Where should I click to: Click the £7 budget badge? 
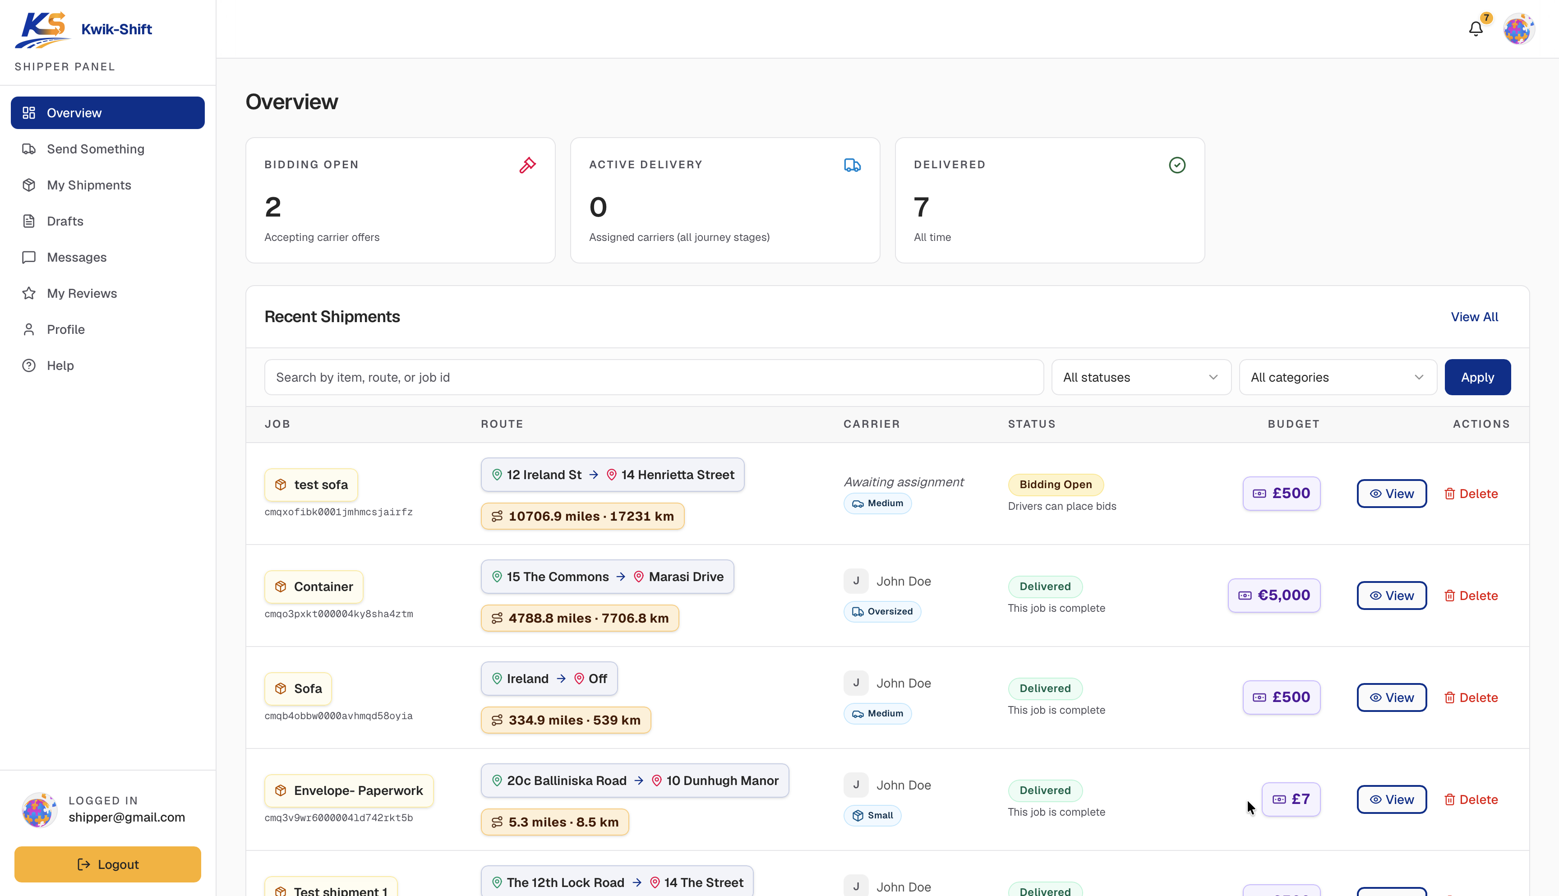1291,799
